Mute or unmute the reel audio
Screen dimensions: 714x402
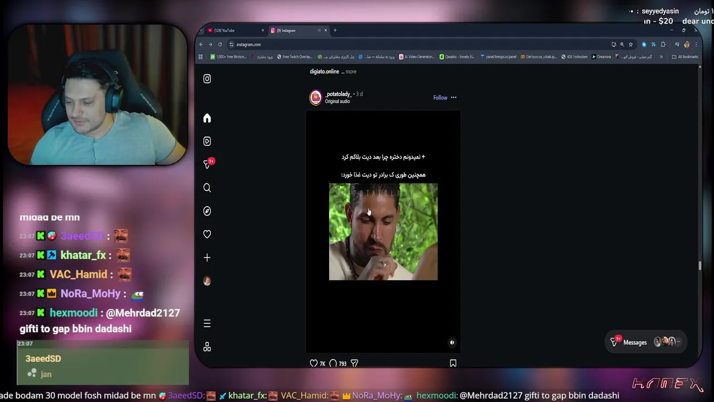coord(452,342)
